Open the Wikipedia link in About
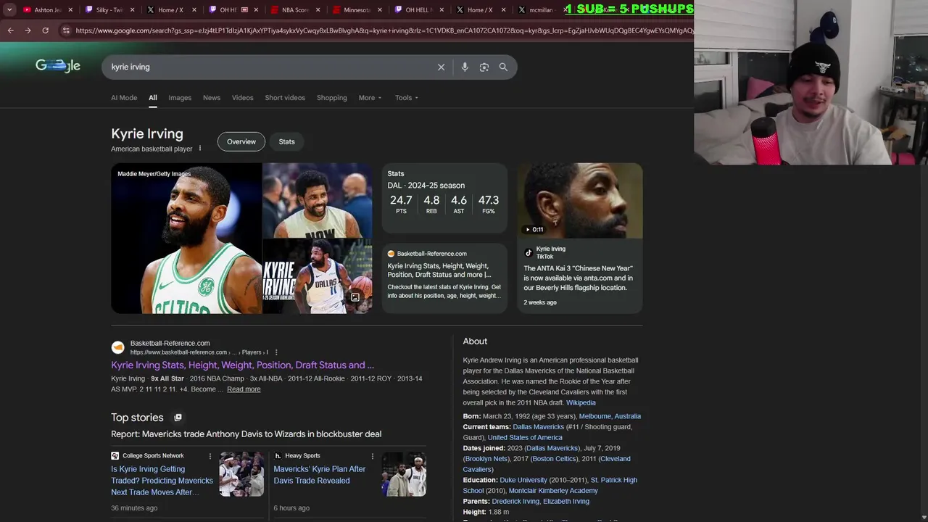The width and height of the screenshot is (928, 522). 581,403
